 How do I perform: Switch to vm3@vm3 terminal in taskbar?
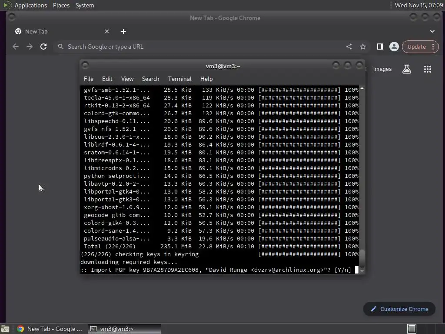[x=124, y=329]
